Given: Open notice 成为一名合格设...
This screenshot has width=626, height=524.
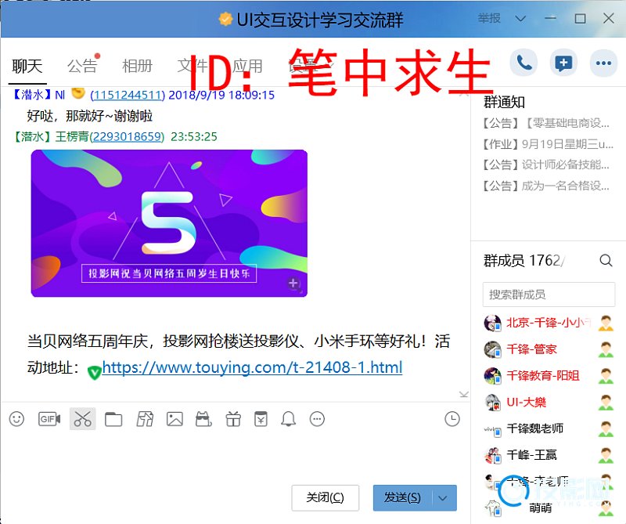Looking at the screenshot, I should click(546, 186).
